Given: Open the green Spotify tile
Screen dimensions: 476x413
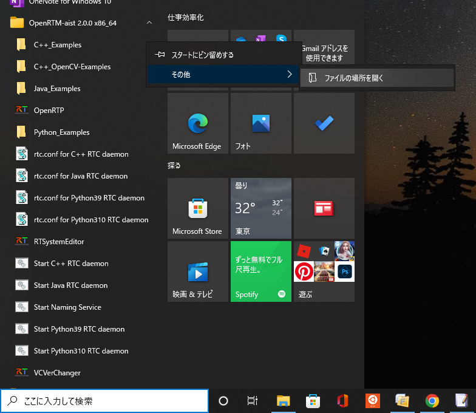Looking at the screenshot, I should click(x=261, y=271).
